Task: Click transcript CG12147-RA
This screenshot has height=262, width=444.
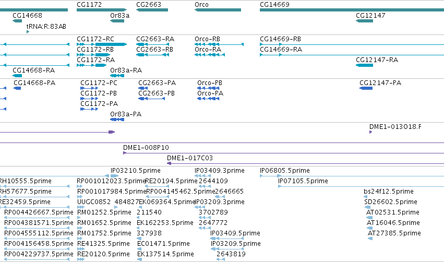Action: pos(377,60)
